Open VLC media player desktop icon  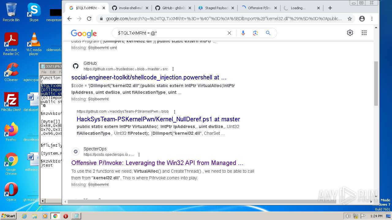(x=34, y=44)
